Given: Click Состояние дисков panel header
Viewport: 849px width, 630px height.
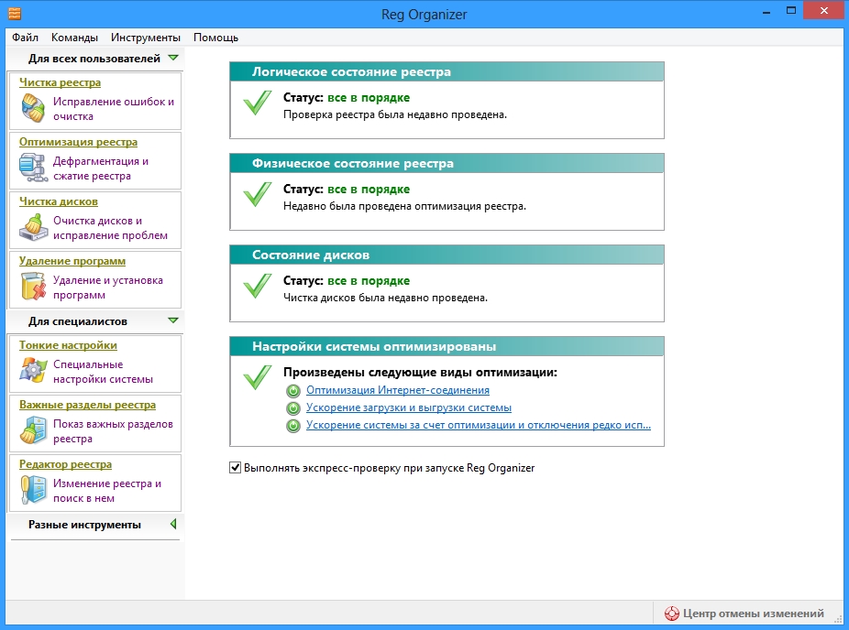Looking at the screenshot, I should click(x=447, y=255).
